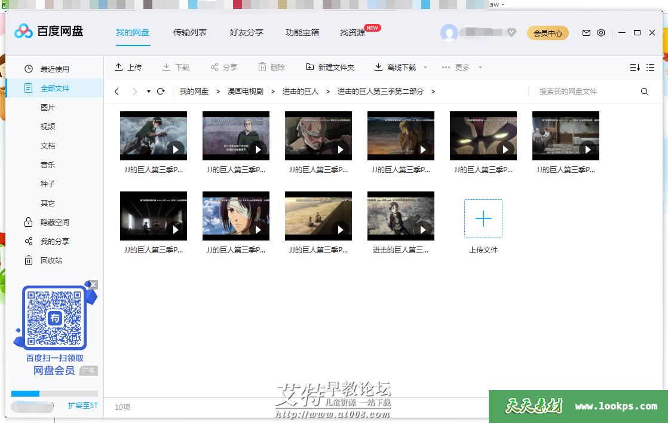The height and width of the screenshot is (423, 668).
Task: Open the user account dropdown arrow
Action: (x=511, y=32)
